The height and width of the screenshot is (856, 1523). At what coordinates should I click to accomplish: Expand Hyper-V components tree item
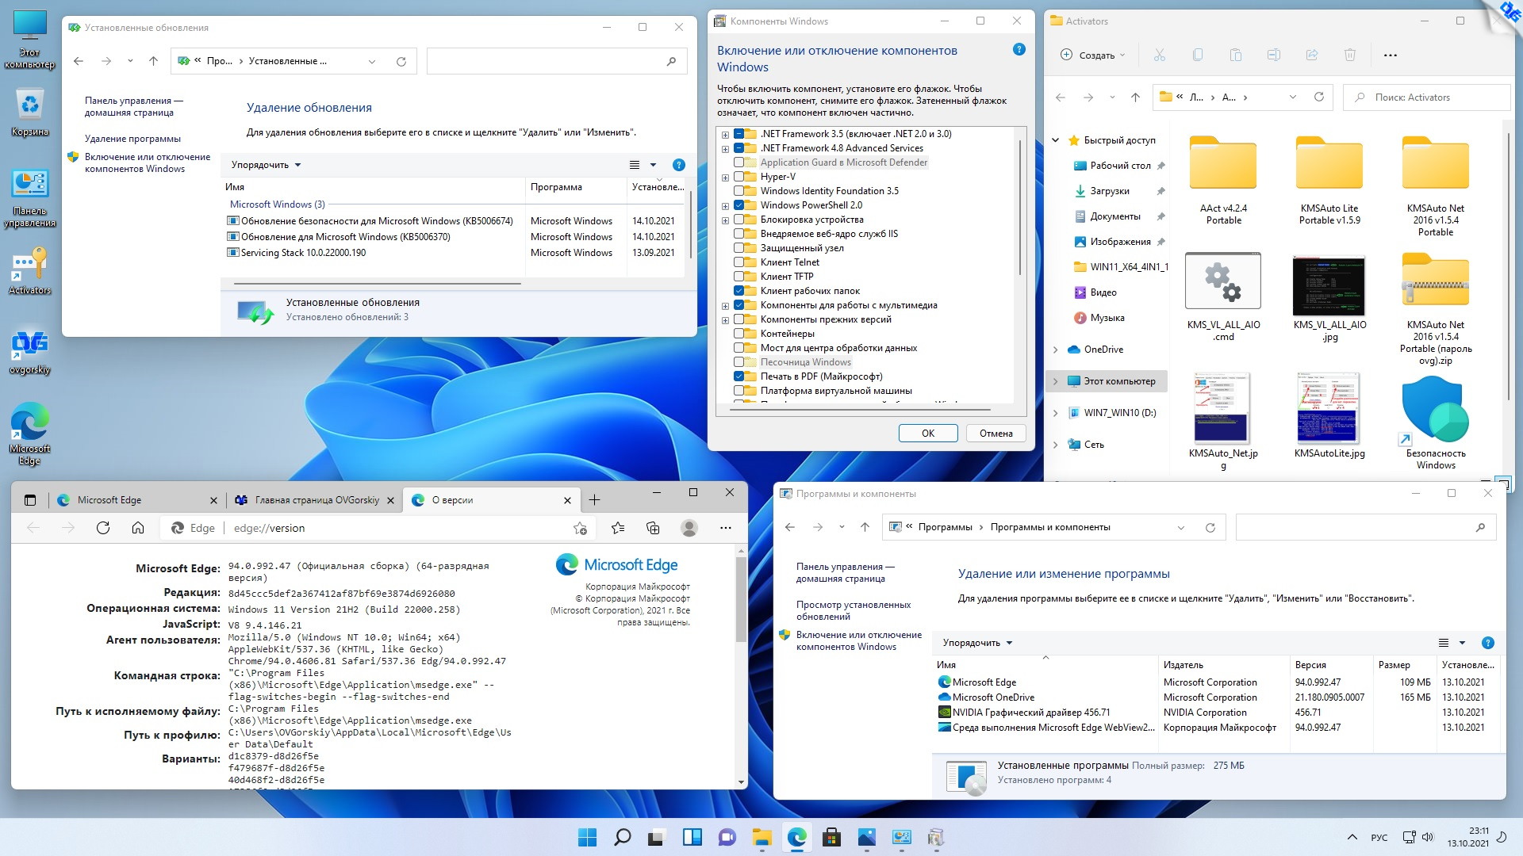click(725, 176)
